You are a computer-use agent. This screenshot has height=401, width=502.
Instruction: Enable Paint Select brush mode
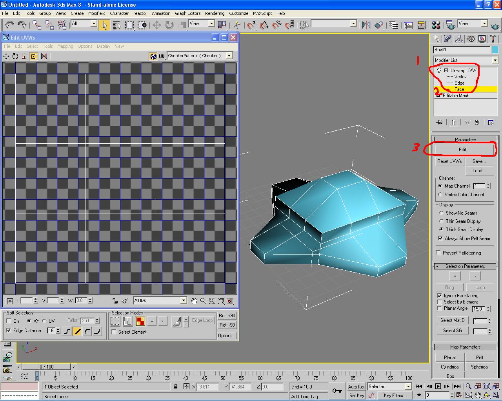[177, 322]
